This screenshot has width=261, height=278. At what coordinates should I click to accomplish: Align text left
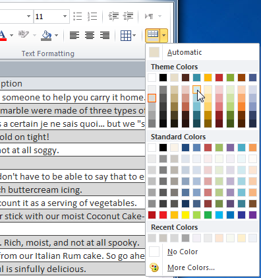74,36
